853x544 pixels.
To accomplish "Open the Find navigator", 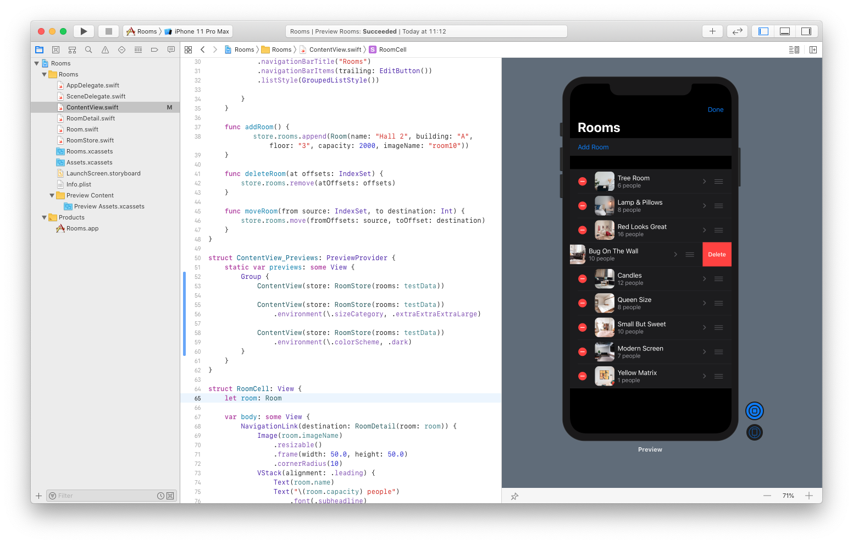I will coord(88,49).
